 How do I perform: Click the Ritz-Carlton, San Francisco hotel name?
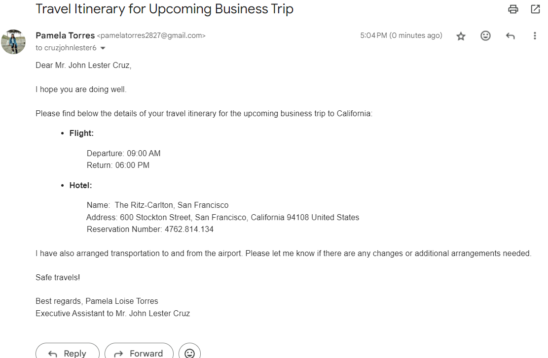[172, 205]
